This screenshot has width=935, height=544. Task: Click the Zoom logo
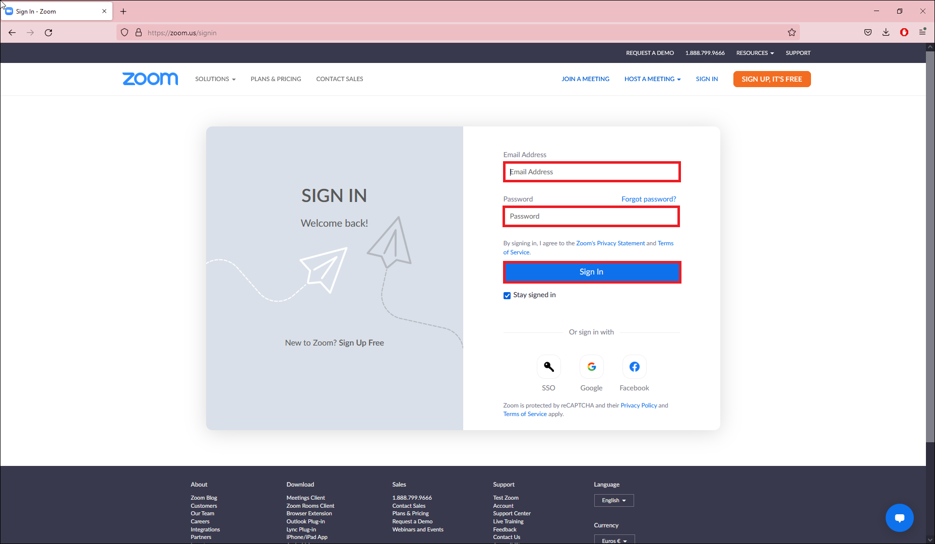[150, 79]
